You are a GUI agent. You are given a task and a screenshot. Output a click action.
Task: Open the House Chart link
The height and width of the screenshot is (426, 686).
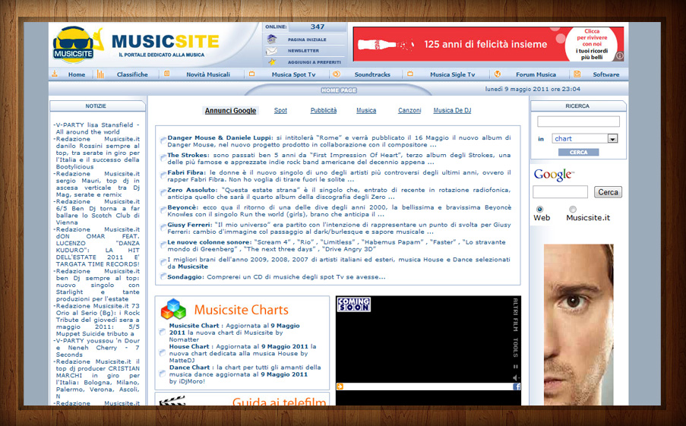189,346
